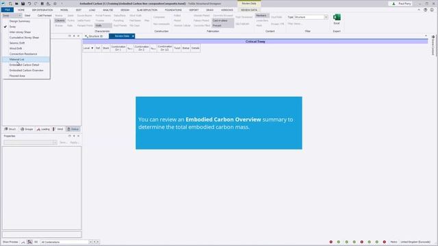Screen dimensions: 438x246
Task: Click the Open folder icon in title bar
Action: pyautogui.click(x=16, y=3)
